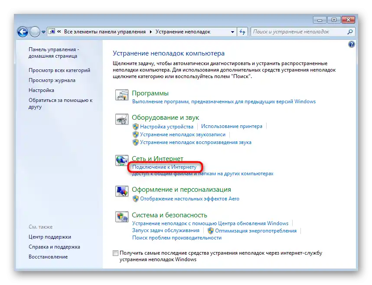Viewport: 372px width, 285px height.
Task: Click shield icon beside 'Настройка устройства'
Action: (135, 127)
